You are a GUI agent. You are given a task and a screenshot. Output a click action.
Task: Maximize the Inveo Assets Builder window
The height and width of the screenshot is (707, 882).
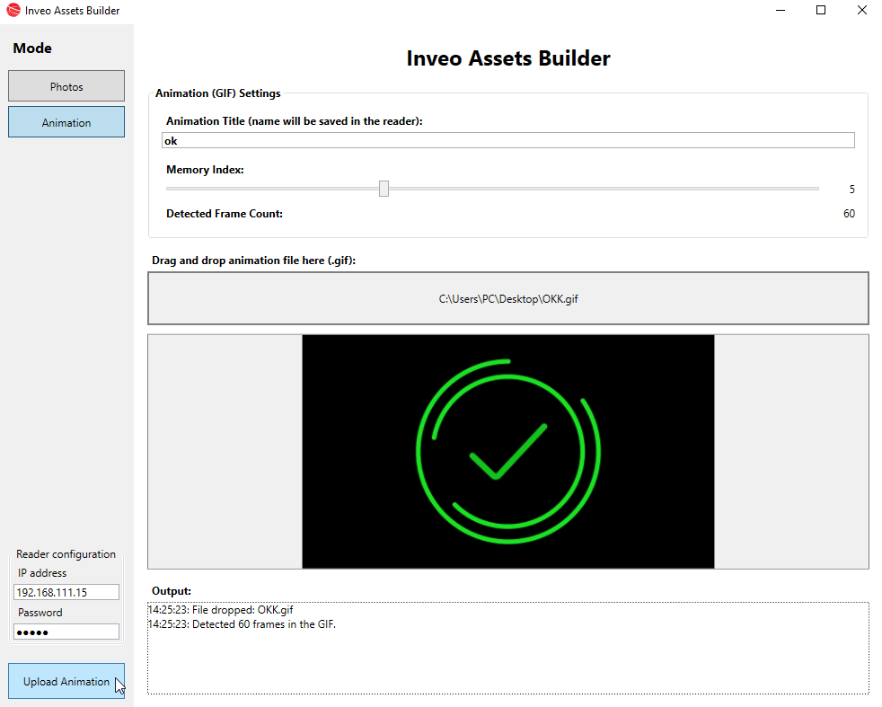pos(820,11)
